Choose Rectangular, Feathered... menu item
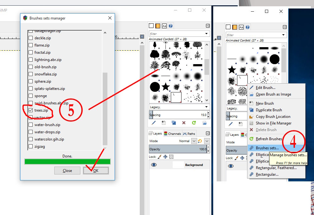This screenshot has height=215, width=314. coord(276,168)
